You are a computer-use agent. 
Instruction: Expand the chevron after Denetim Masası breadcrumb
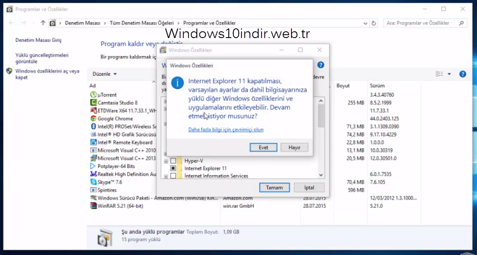tap(105, 23)
